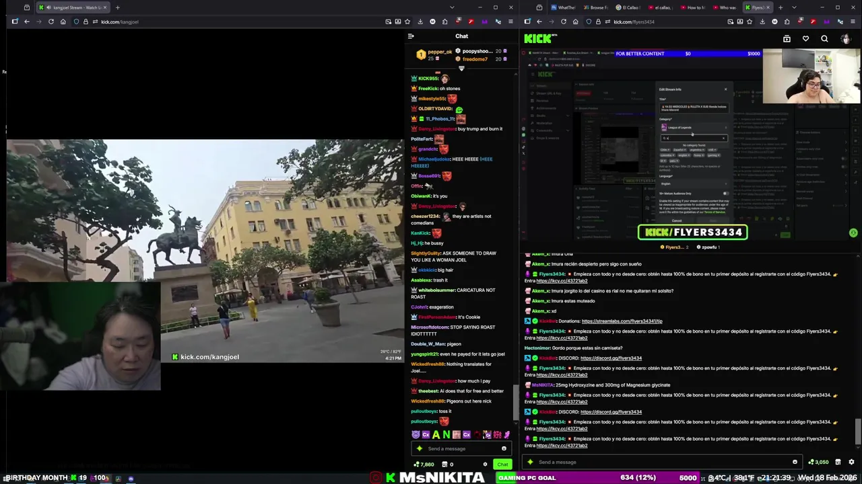Open Kick browse streams icon in header

click(787, 39)
